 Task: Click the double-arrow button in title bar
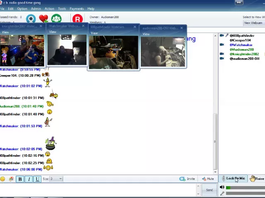click(239, 2)
